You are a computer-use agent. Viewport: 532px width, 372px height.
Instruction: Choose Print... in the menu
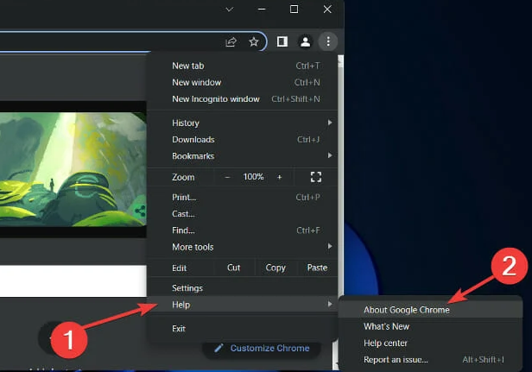pos(243,197)
